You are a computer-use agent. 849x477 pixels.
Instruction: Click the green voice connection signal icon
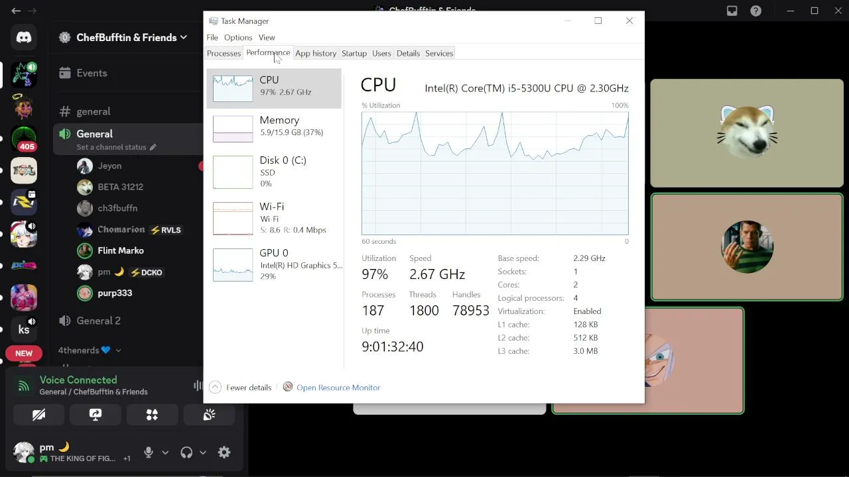(24, 386)
